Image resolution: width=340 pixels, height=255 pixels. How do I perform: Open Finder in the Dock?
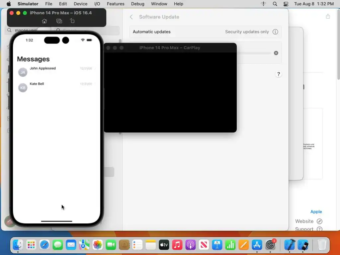18,245
